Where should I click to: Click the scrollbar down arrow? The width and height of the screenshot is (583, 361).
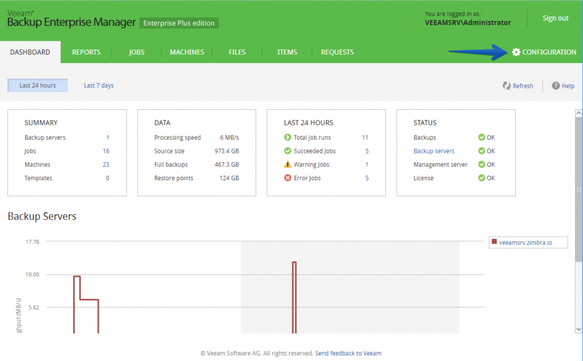coord(578,329)
